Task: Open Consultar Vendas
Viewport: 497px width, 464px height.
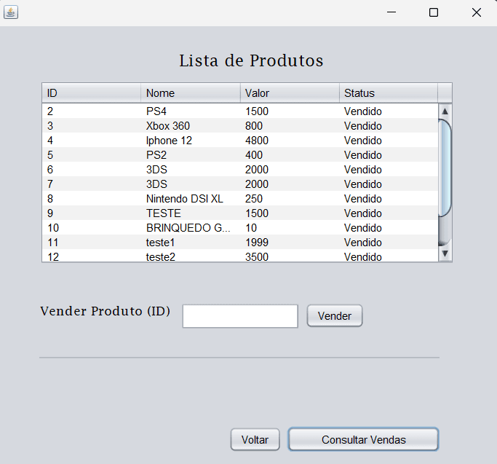Action: click(363, 440)
